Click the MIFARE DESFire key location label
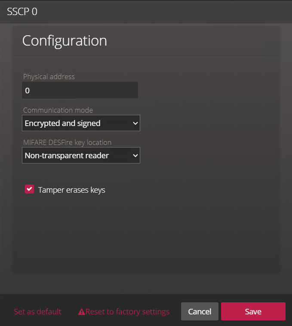 tap(68, 143)
